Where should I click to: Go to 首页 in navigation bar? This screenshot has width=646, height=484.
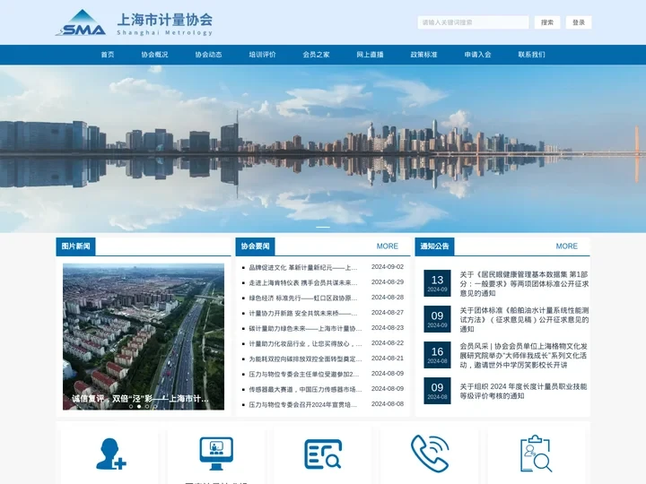tap(108, 55)
